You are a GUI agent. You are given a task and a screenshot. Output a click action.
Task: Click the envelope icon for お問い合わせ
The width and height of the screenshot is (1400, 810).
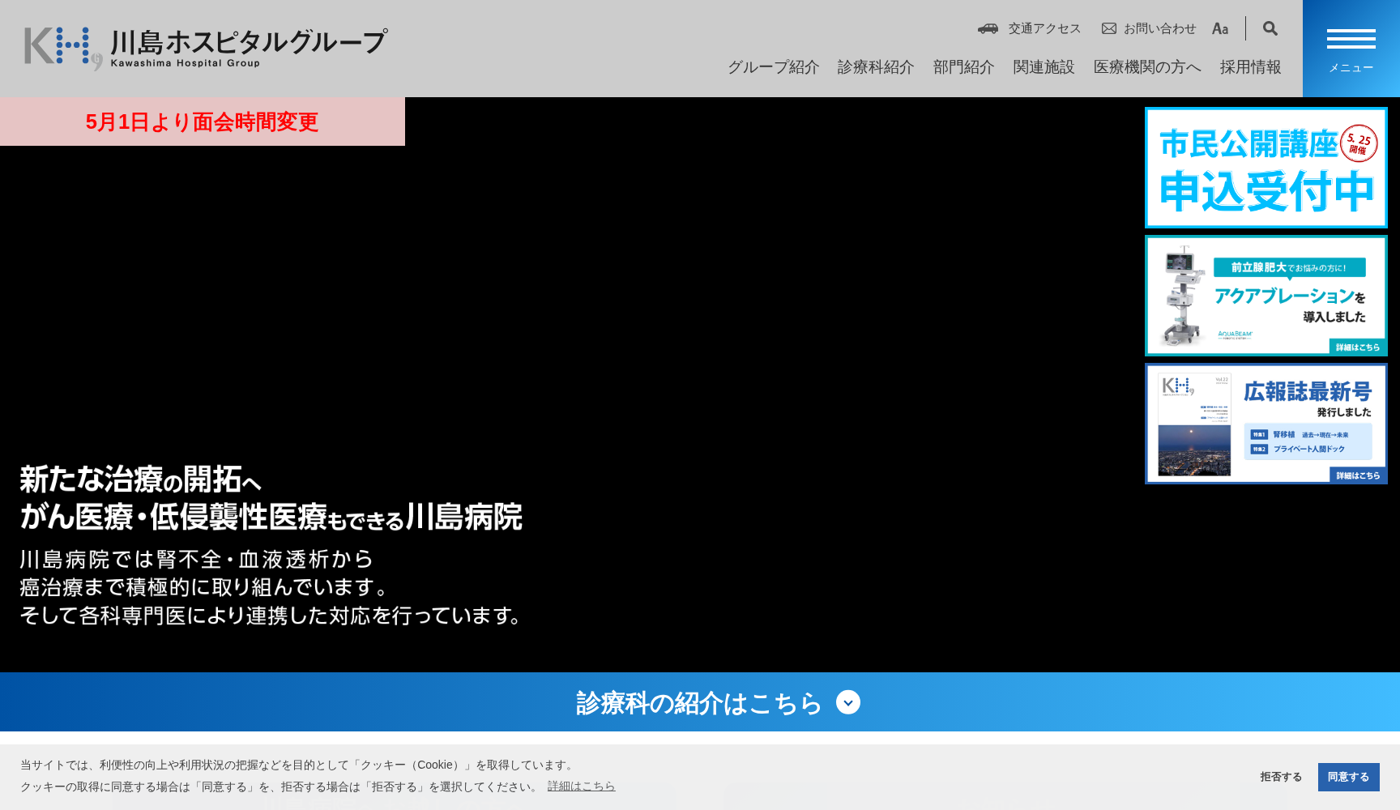tap(1109, 28)
